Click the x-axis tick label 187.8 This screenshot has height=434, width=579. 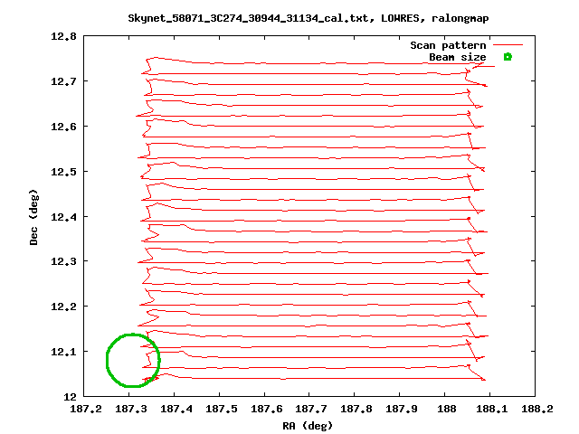(356, 409)
